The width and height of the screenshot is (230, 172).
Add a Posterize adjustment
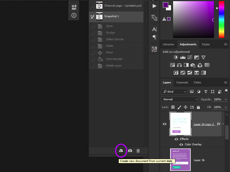(183, 73)
